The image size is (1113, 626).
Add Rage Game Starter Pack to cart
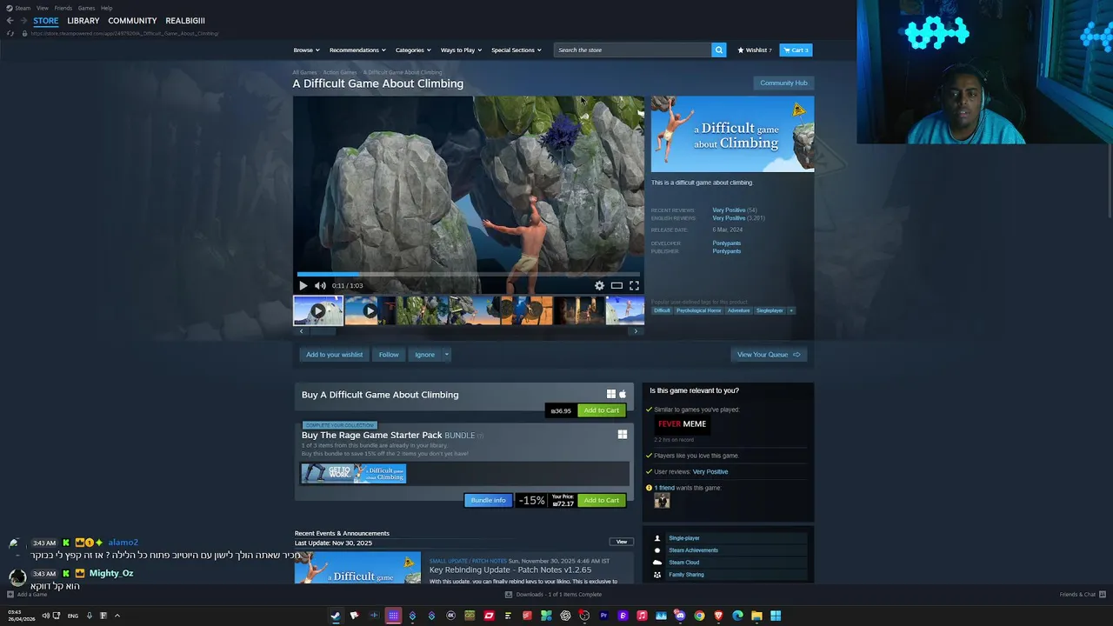(x=602, y=500)
